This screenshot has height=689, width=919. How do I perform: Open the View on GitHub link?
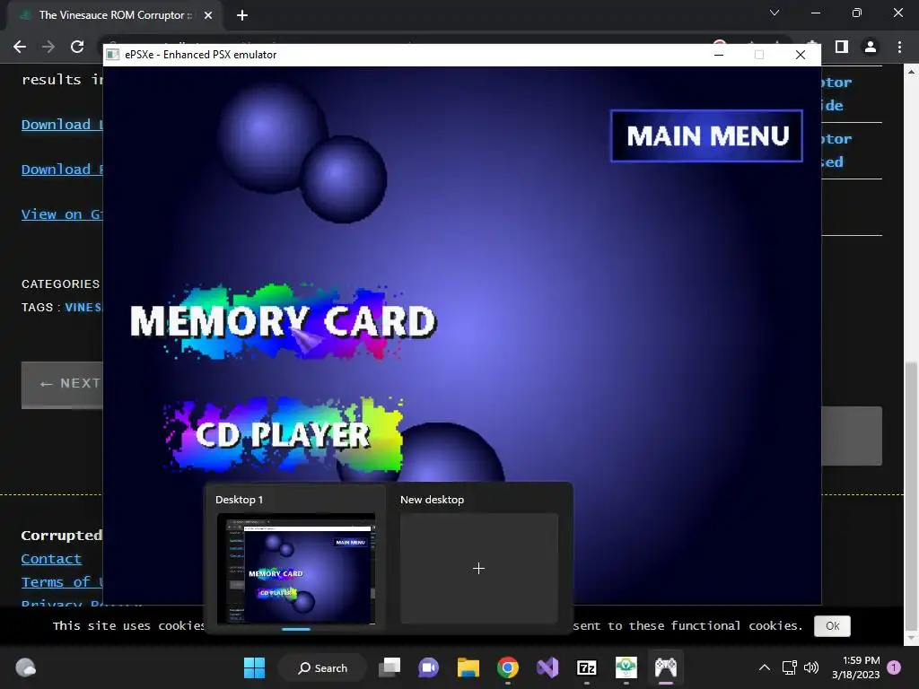point(62,214)
